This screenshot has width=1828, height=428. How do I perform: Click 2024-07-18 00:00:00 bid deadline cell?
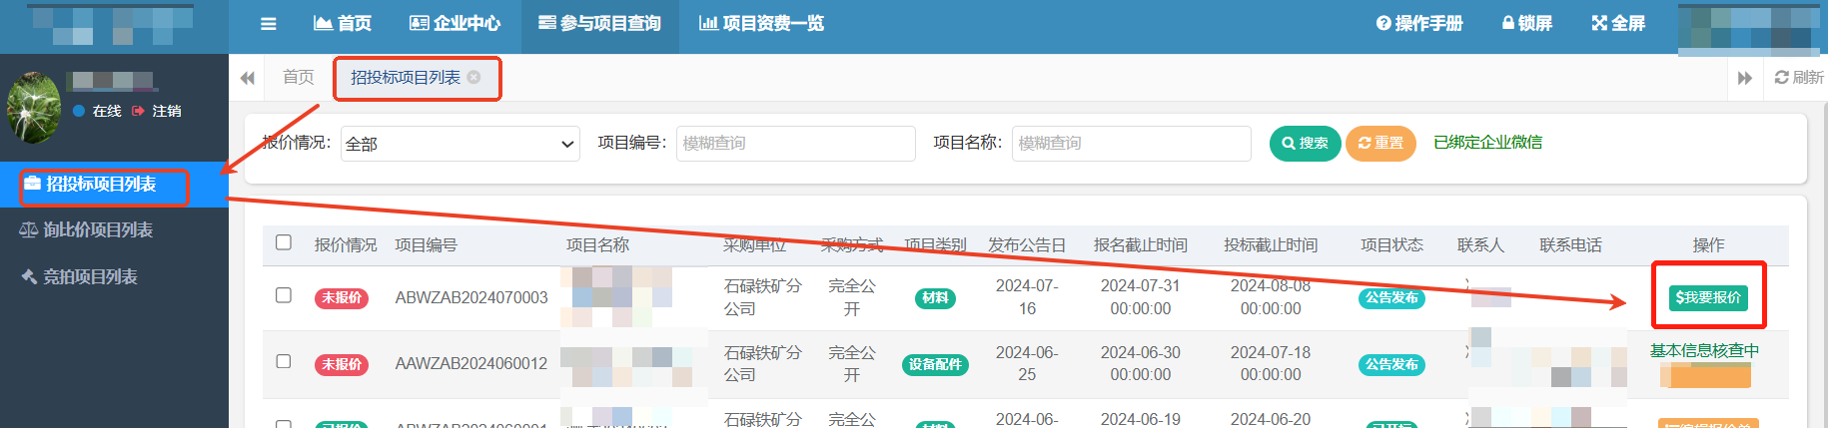pos(1271,364)
